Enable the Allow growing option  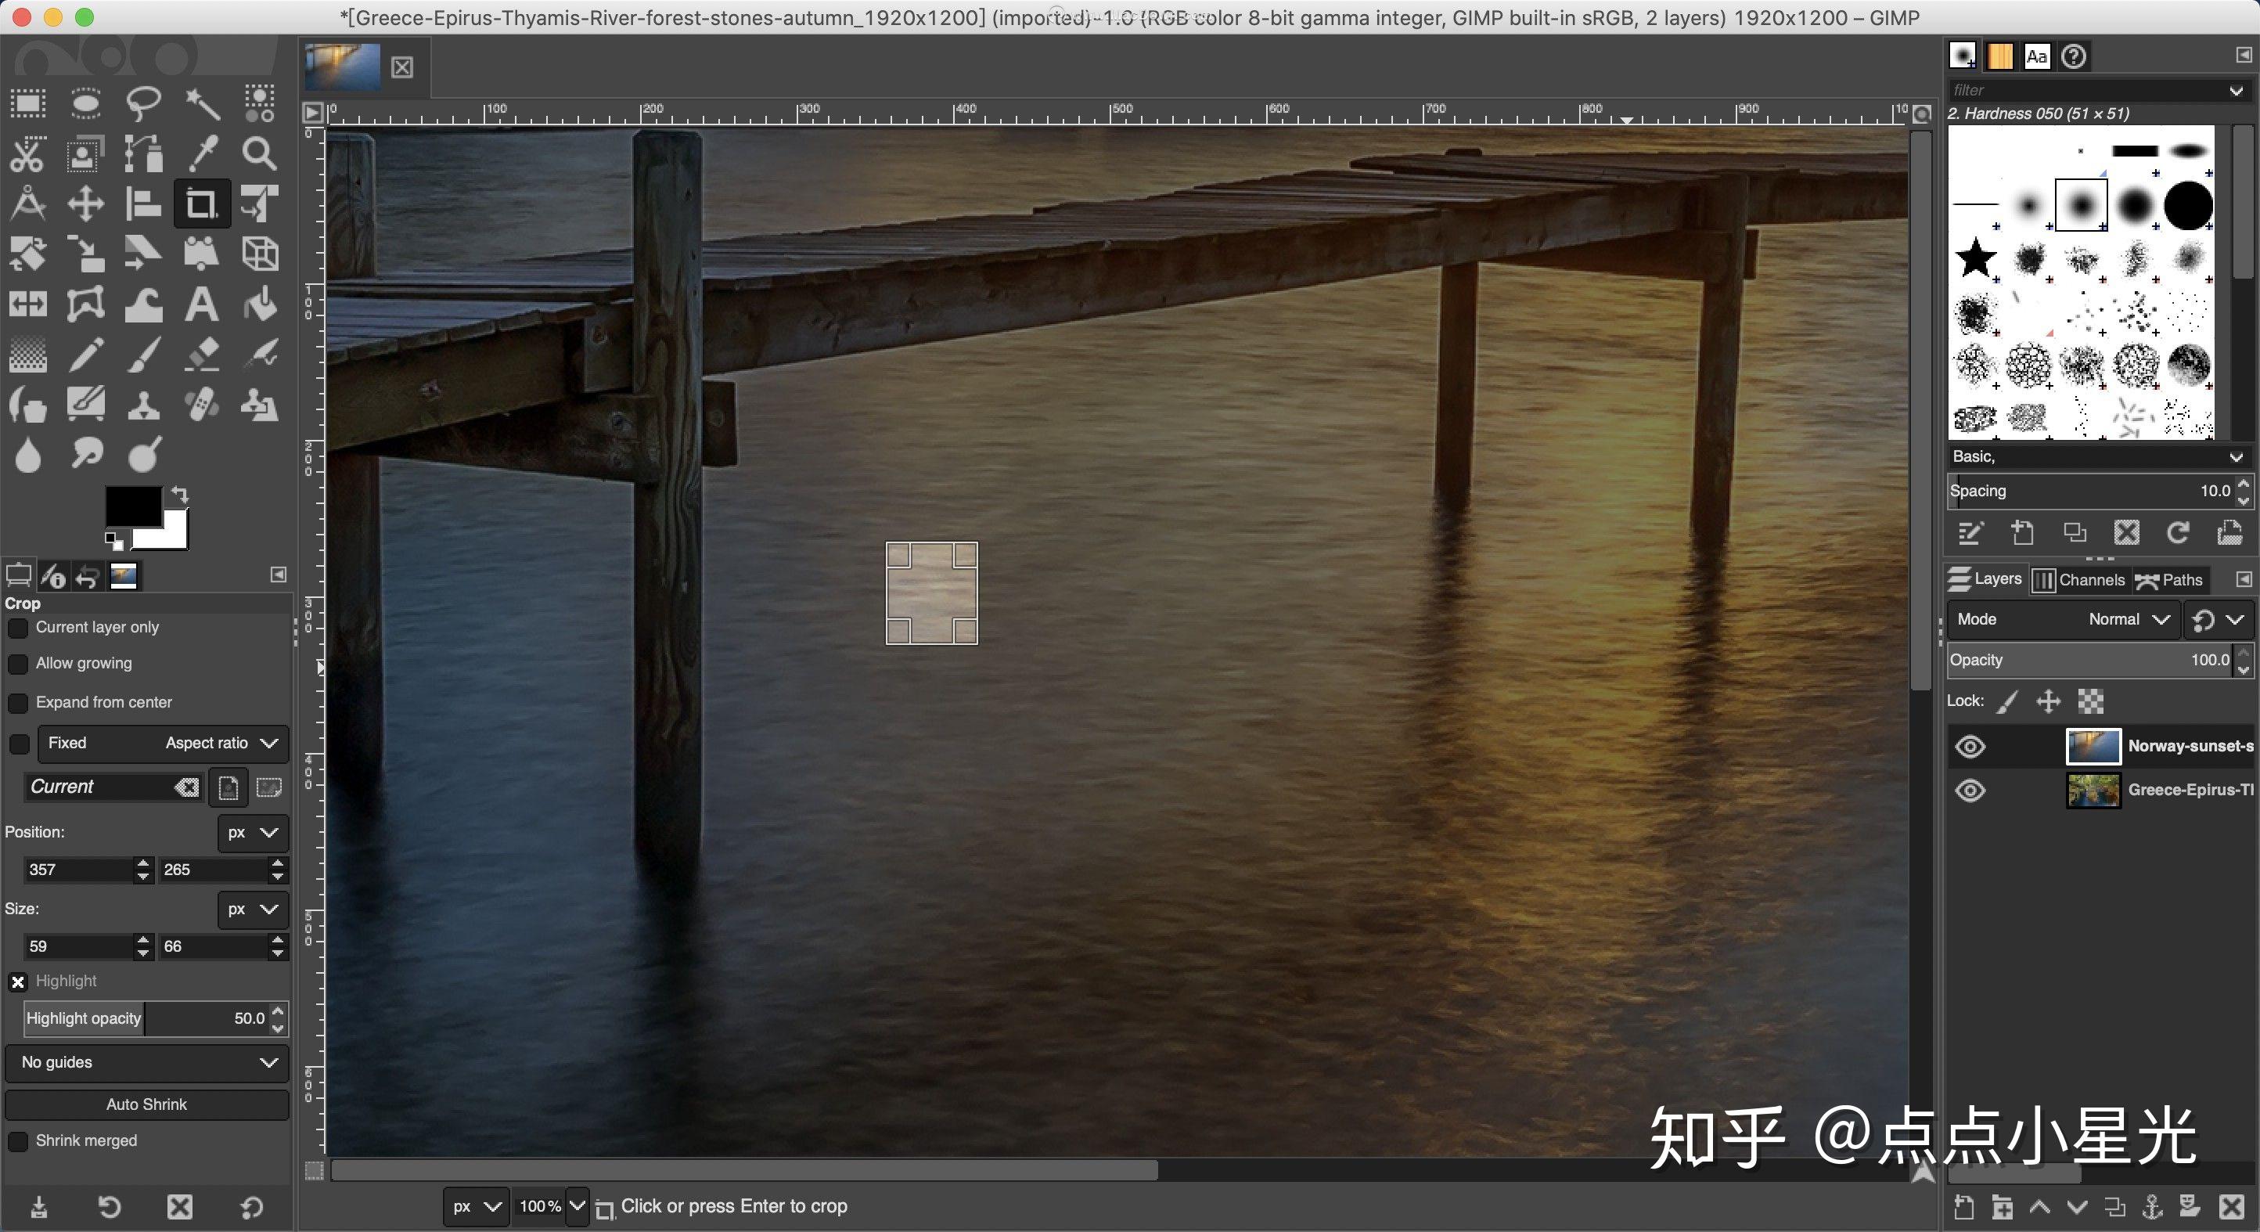click(x=17, y=664)
